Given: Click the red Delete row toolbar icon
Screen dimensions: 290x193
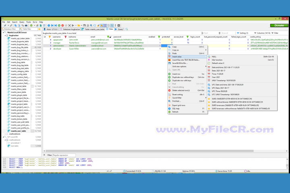Looking at the screenshot, I should [x=63, y=25].
